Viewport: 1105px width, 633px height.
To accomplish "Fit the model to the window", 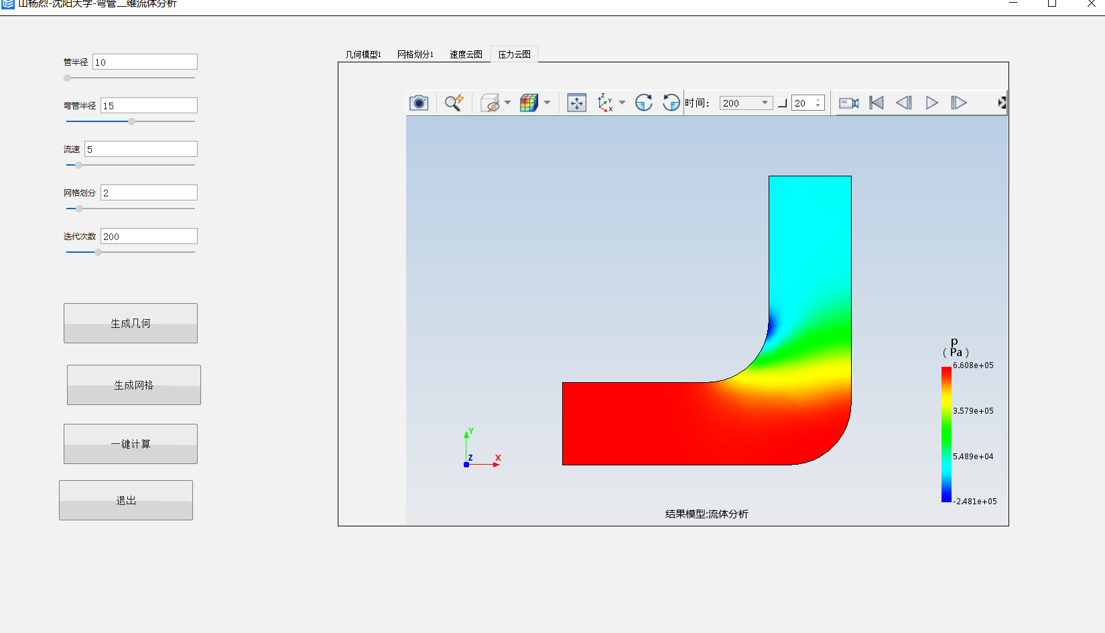I will click(576, 103).
